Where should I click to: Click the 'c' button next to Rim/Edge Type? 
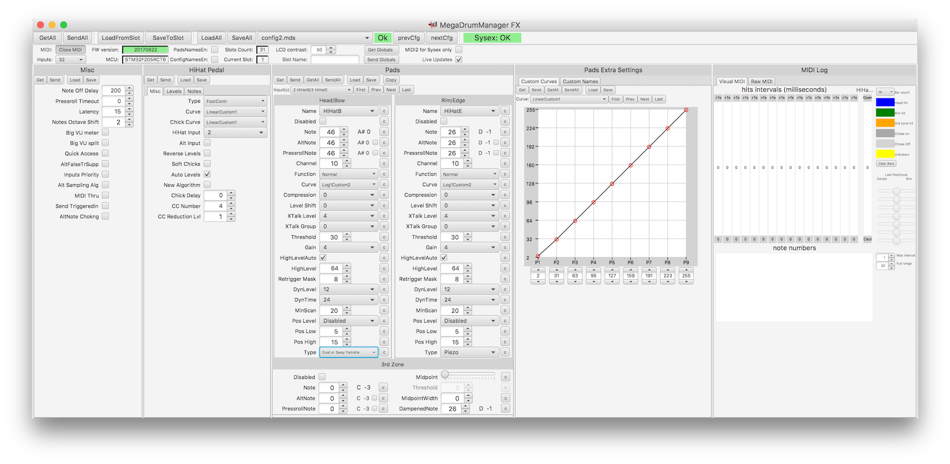click(505, 352)
